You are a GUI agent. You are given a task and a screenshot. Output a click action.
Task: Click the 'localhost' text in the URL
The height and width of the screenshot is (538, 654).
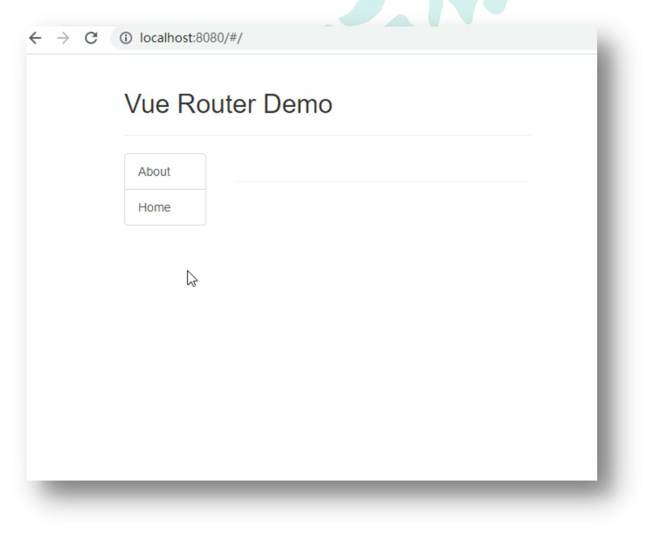coord(167,38)
